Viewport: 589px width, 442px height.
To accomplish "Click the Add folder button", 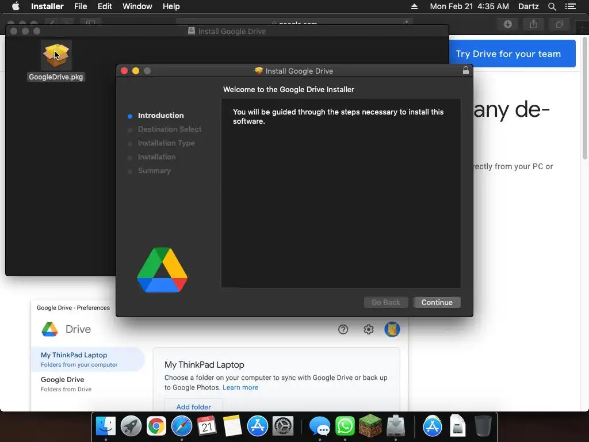I will coord(193,406).
